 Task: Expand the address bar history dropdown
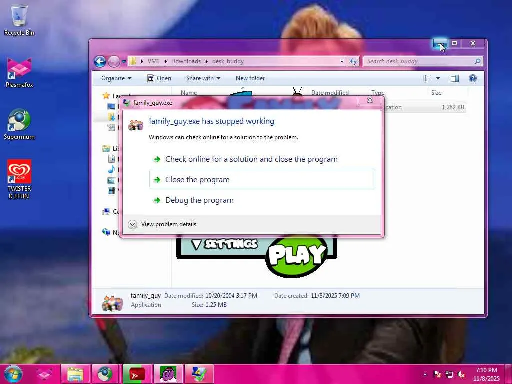click(x=342, y=61)
